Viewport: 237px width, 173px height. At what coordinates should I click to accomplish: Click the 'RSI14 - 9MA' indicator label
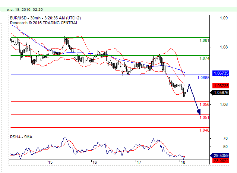21,137
